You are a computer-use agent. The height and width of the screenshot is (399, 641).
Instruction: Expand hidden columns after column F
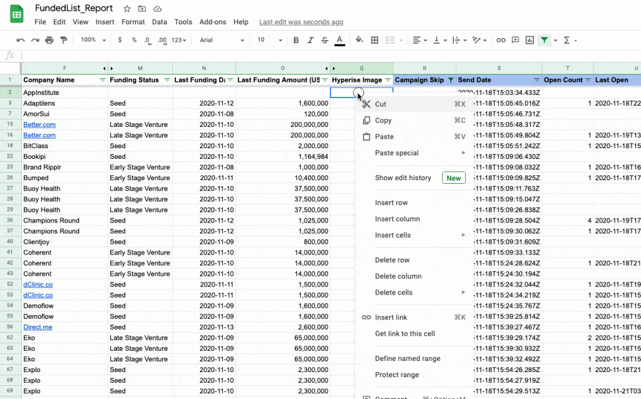point(105,69)
